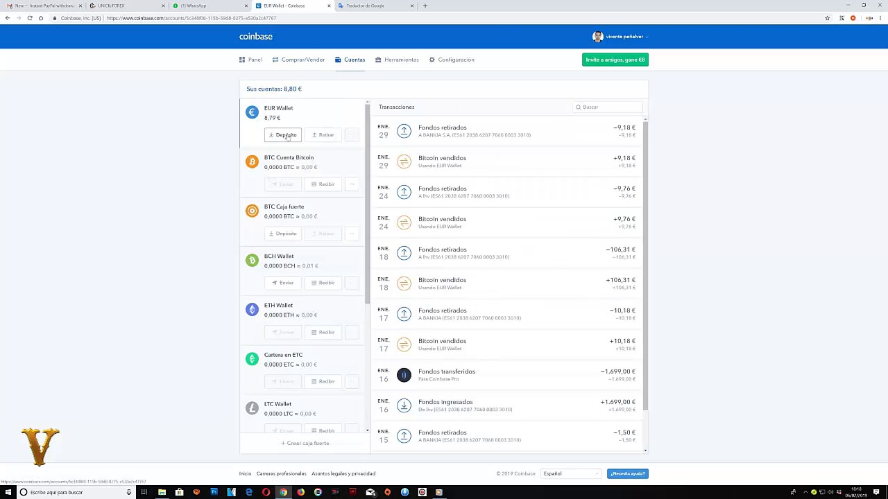
Task: Open EUR Wallet more options menu
Action: pos(352,135)
